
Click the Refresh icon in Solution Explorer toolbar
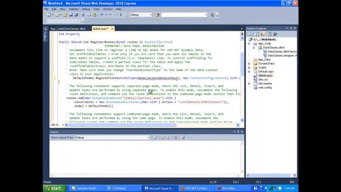tap(257, 34)
